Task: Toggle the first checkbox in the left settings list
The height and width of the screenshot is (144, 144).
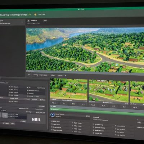Action: 9,86
